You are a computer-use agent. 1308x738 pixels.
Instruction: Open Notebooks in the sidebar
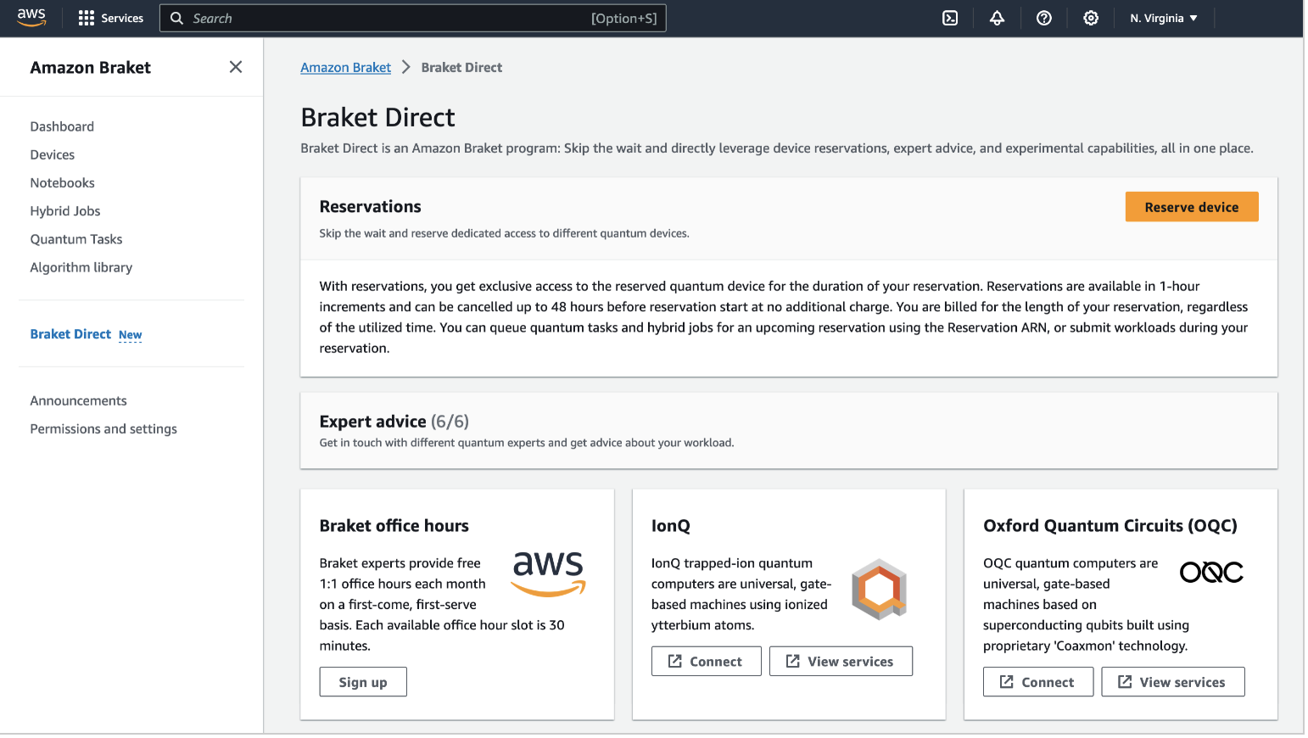[x=63, y=182]
